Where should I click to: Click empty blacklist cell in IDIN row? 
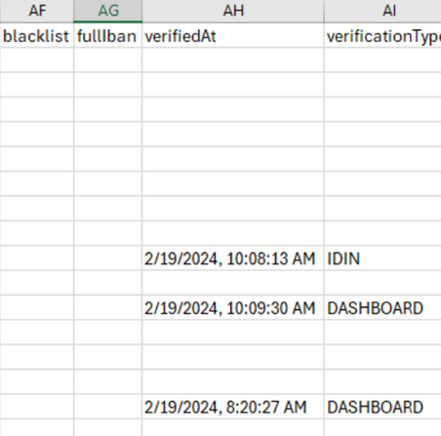pyautogui.click(x=37, y=258)
